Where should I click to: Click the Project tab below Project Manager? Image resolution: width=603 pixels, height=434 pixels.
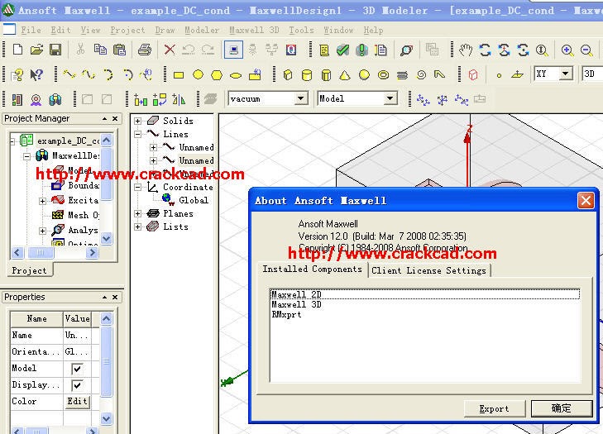(30, 270)
